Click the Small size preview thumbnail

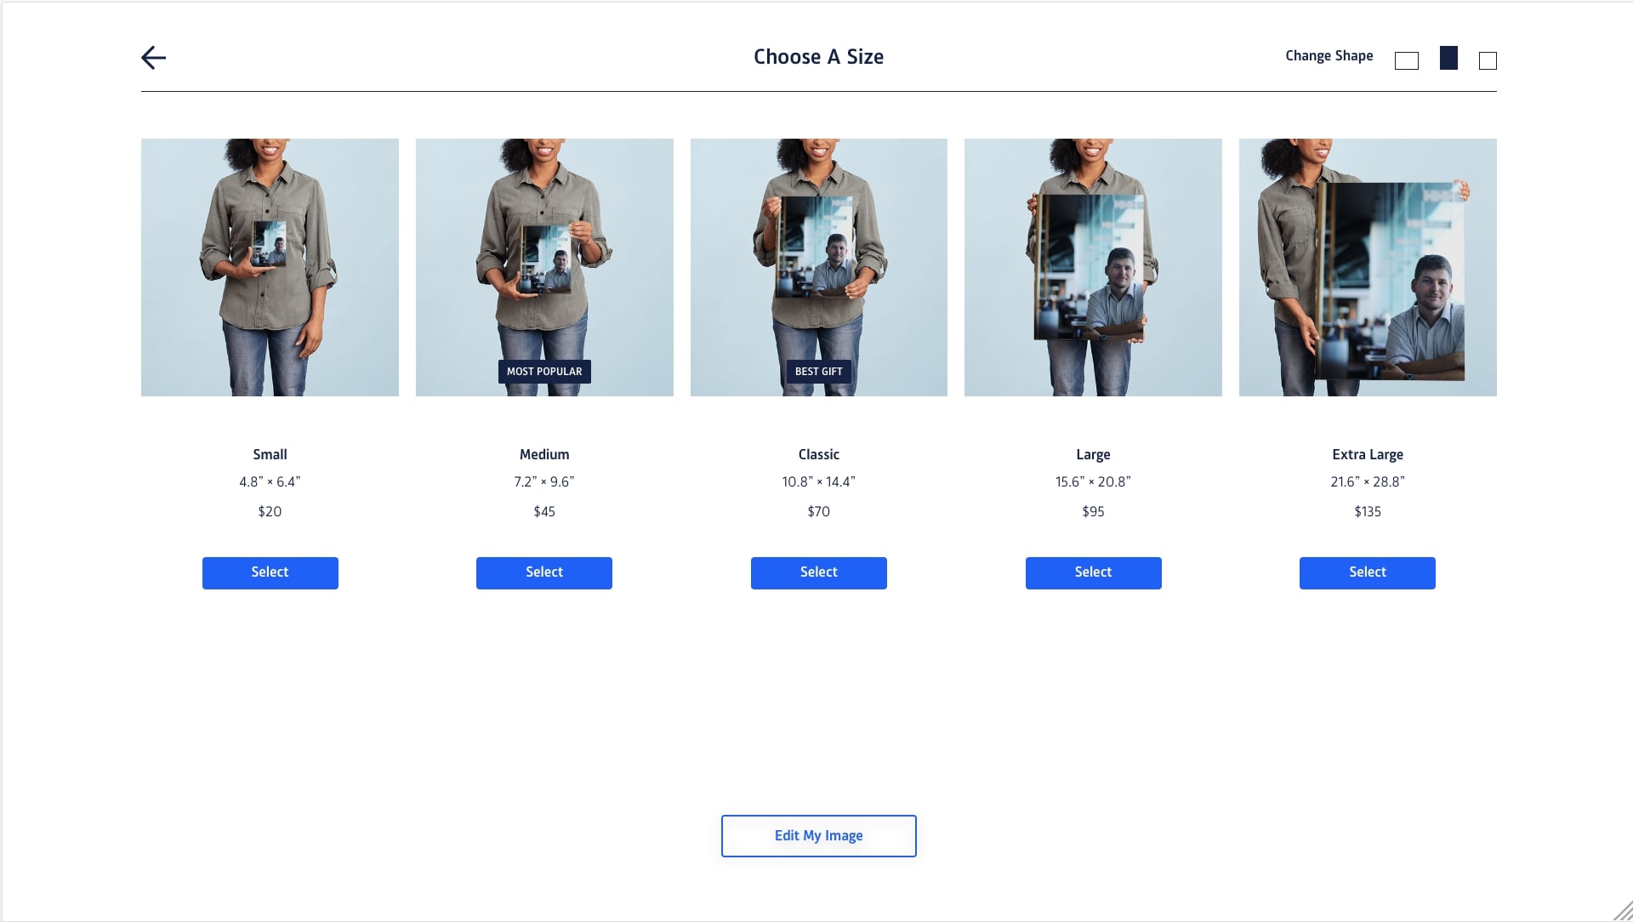point(269,267)
